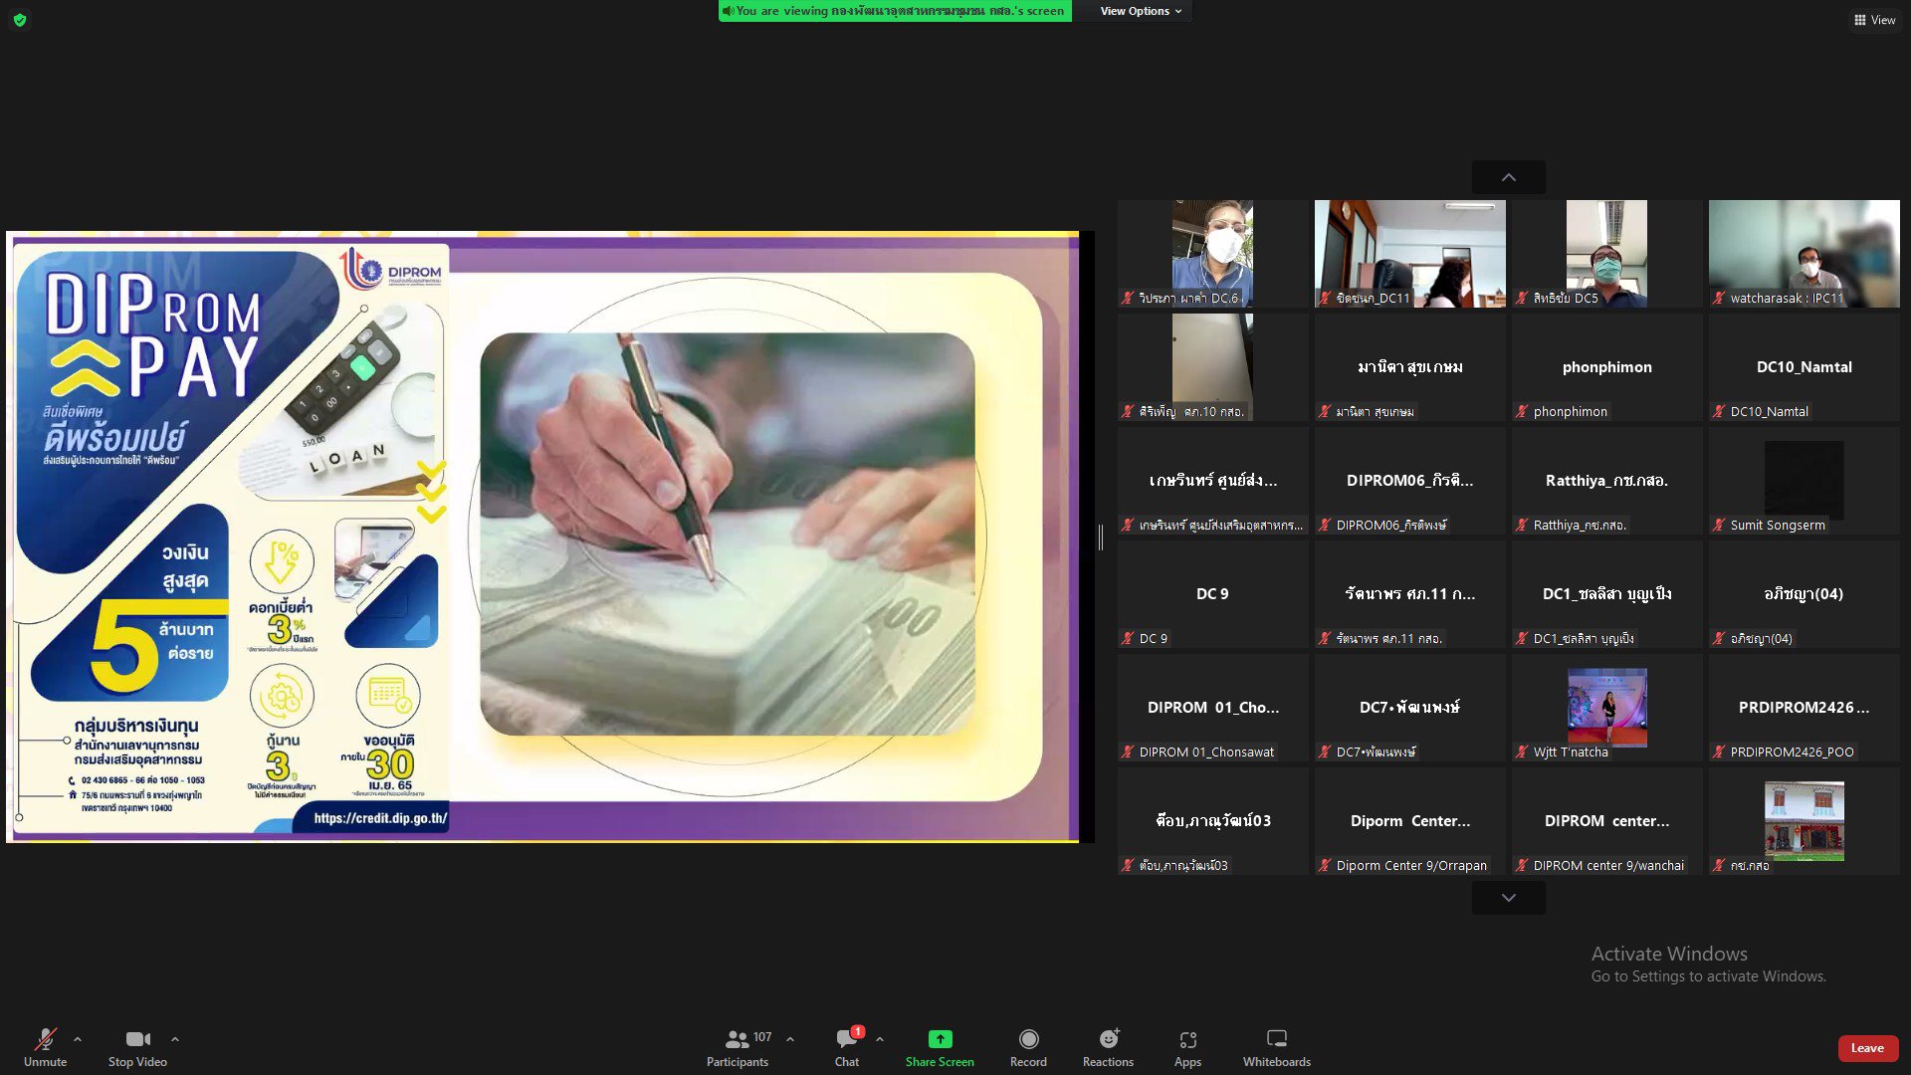Click the Unmute microphone icon
This screenshot has width=1911, height=1075.
45,1039
